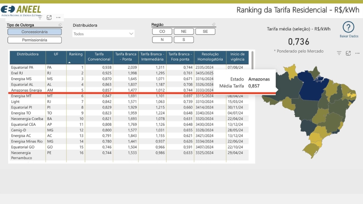Clear Região selection with eraser icon
Screen dimensions: 363x204
coord(214,24)
